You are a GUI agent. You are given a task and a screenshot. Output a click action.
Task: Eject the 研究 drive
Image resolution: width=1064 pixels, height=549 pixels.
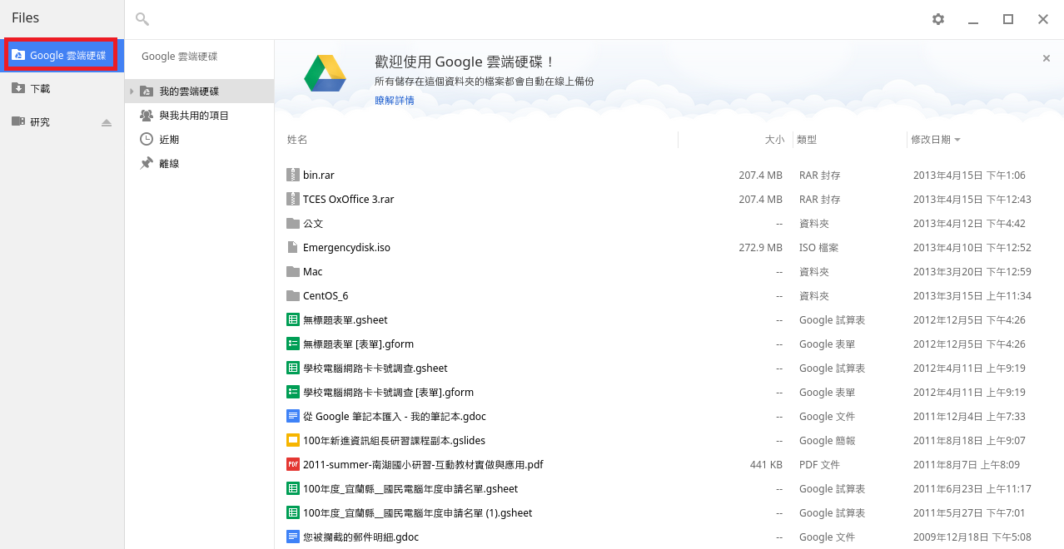107,122
